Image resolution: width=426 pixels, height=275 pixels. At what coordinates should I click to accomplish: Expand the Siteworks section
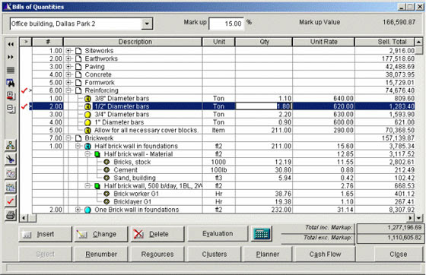(x=68, y=51)
